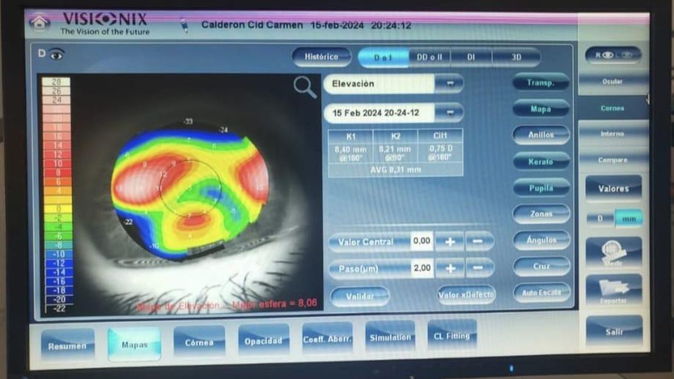
Task: Open the Medir measurement tool
Action: point(613,253)
